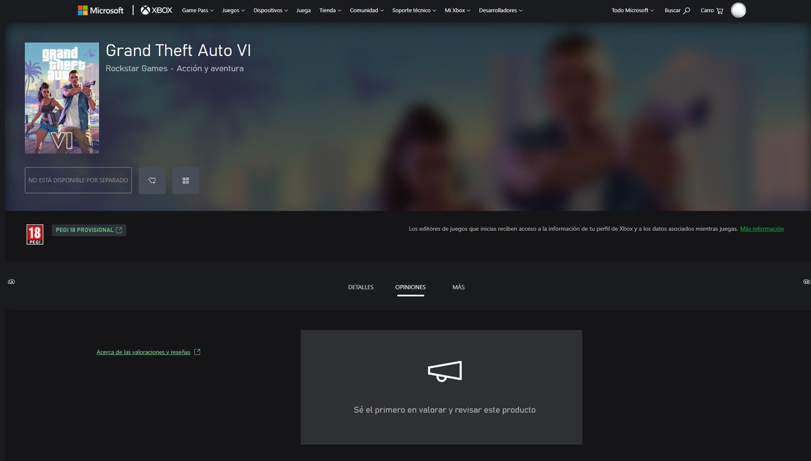Screen dimensions: 811x461
Task: Open the Comunidad dropdown menu
Action: tap(367, 11)
